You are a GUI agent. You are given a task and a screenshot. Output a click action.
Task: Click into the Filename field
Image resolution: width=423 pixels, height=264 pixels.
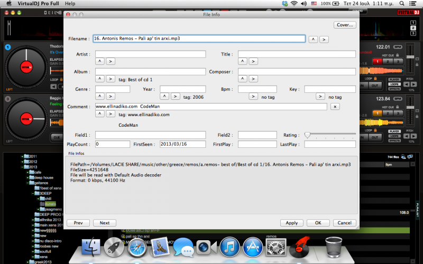[x=199, y=39]
